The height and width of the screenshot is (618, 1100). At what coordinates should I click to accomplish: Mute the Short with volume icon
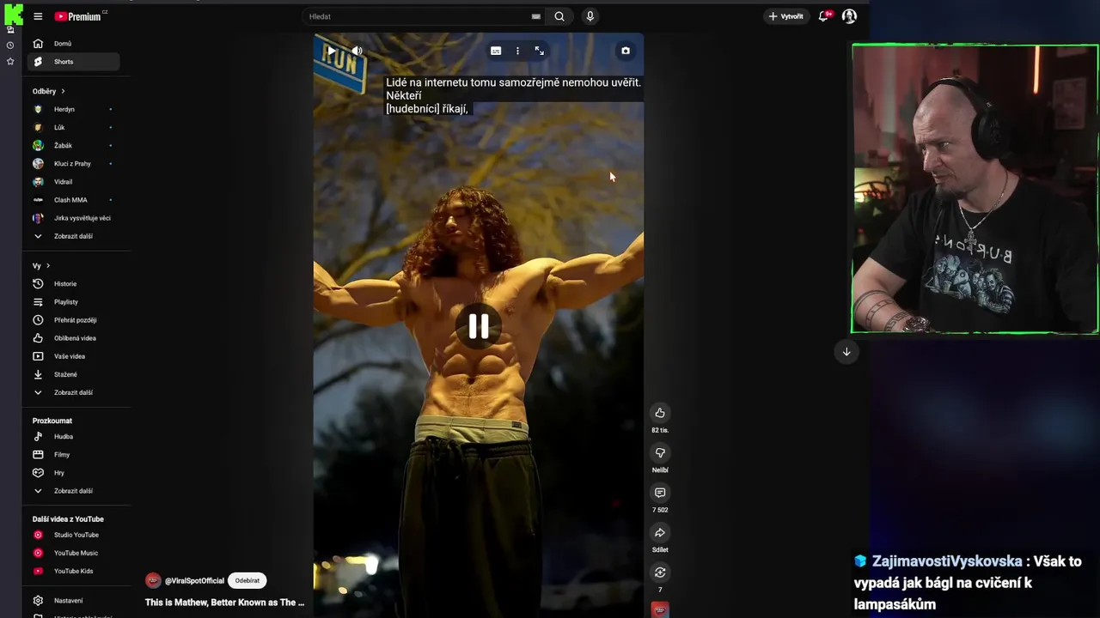point(357,51)
